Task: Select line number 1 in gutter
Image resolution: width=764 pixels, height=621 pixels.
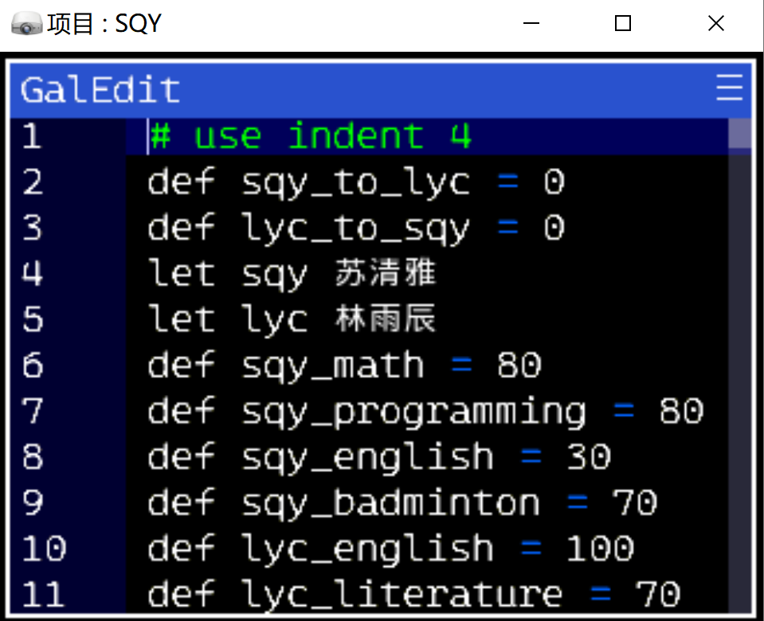Action: pyautogui.click(x=31, y=136)
